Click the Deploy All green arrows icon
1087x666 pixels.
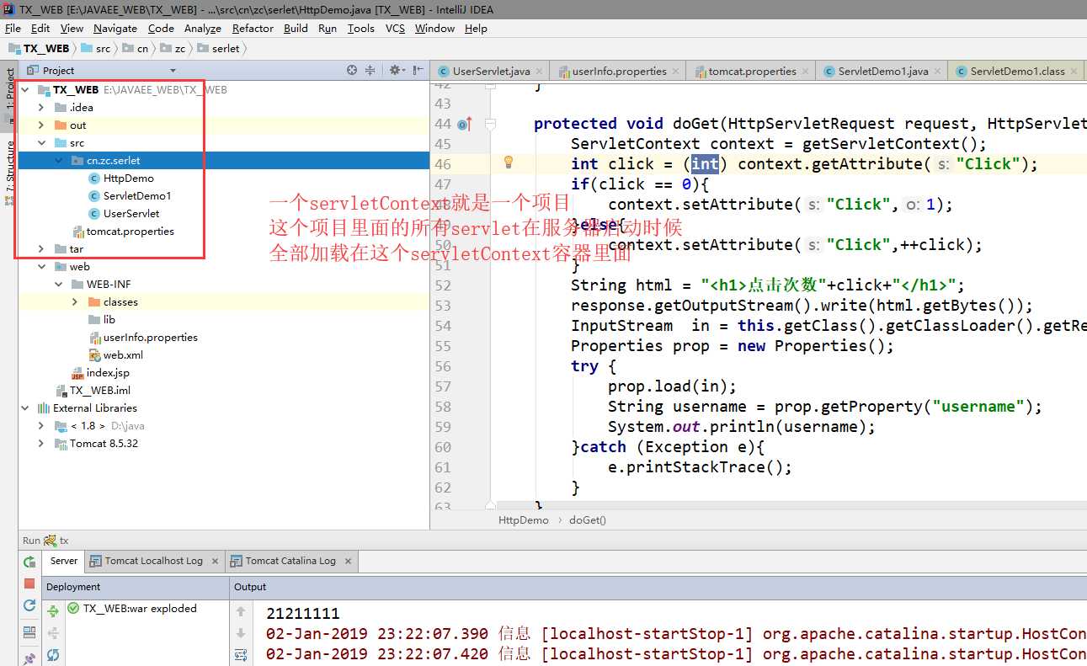tap(53, 611)
